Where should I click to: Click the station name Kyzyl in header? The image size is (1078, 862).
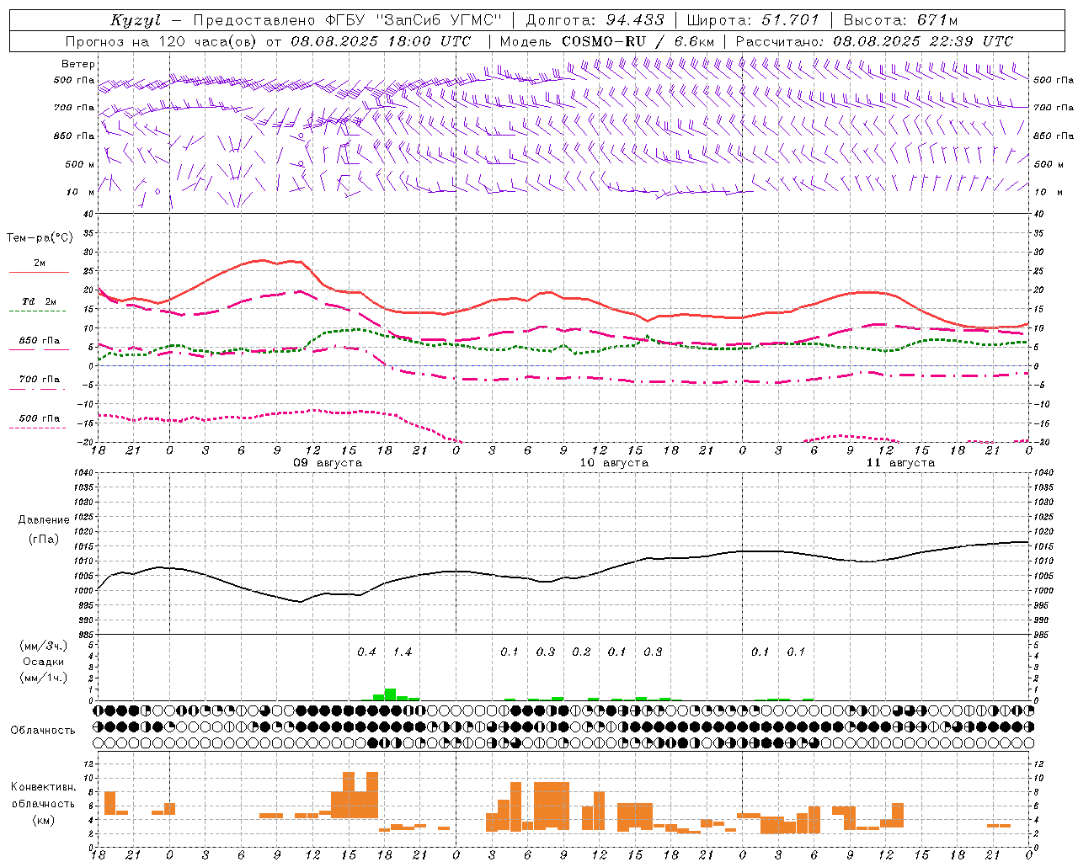(x=136, y=20)
